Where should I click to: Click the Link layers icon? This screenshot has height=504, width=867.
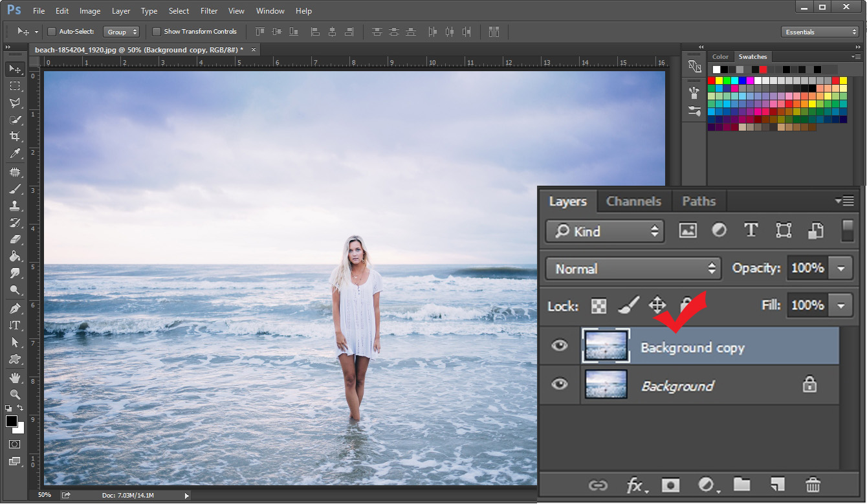tap(598, 485)
